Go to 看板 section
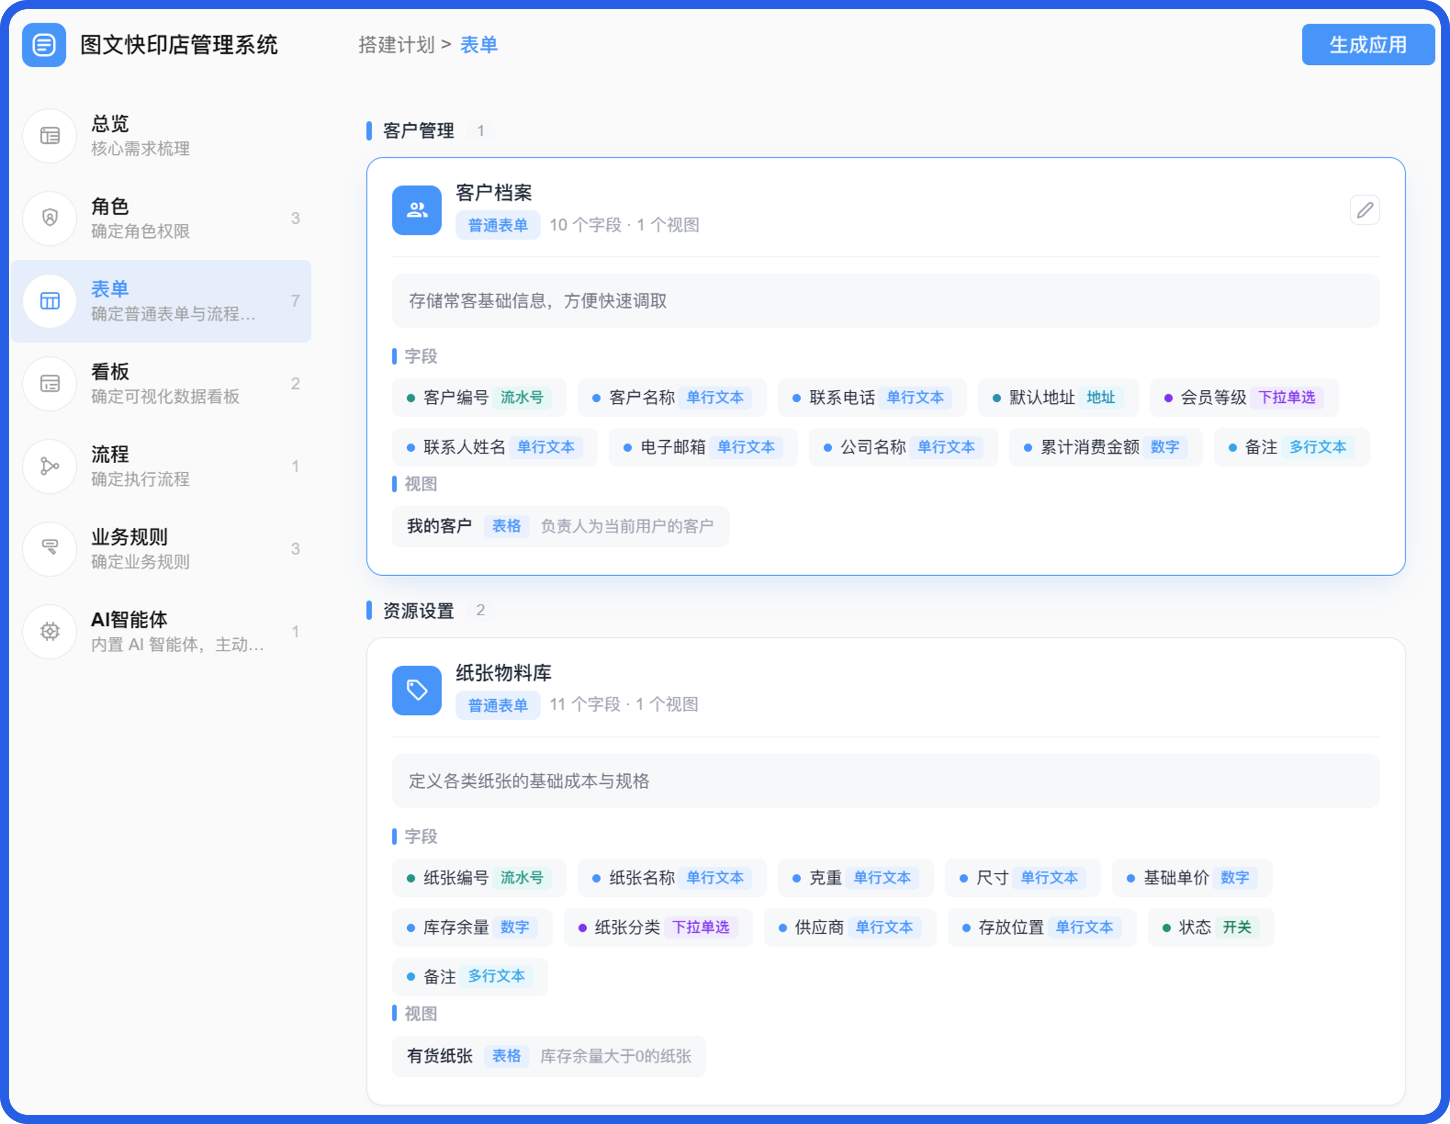1450x1124 pixels. pos(161,383)
